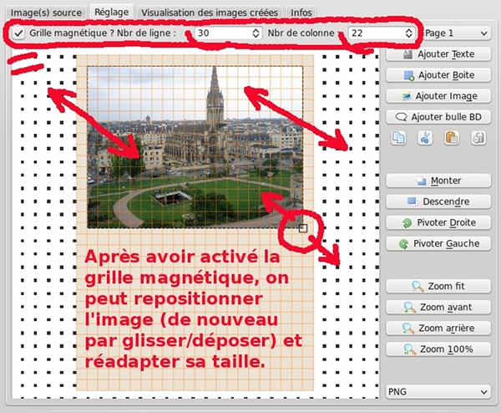The height and width of the screenshot is (413, 501).
Task: Click the Zoom arrière magnifier icon
Action: (408, 329)
